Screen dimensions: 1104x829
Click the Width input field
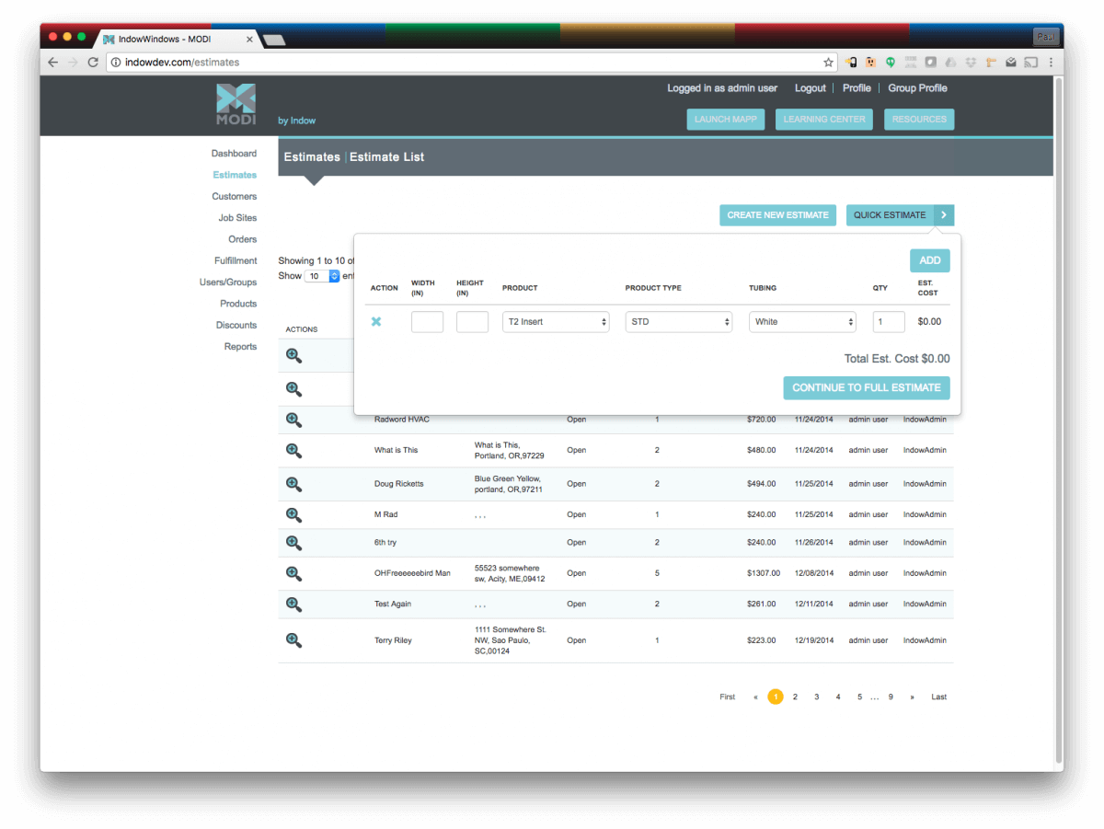pos(427,322)
